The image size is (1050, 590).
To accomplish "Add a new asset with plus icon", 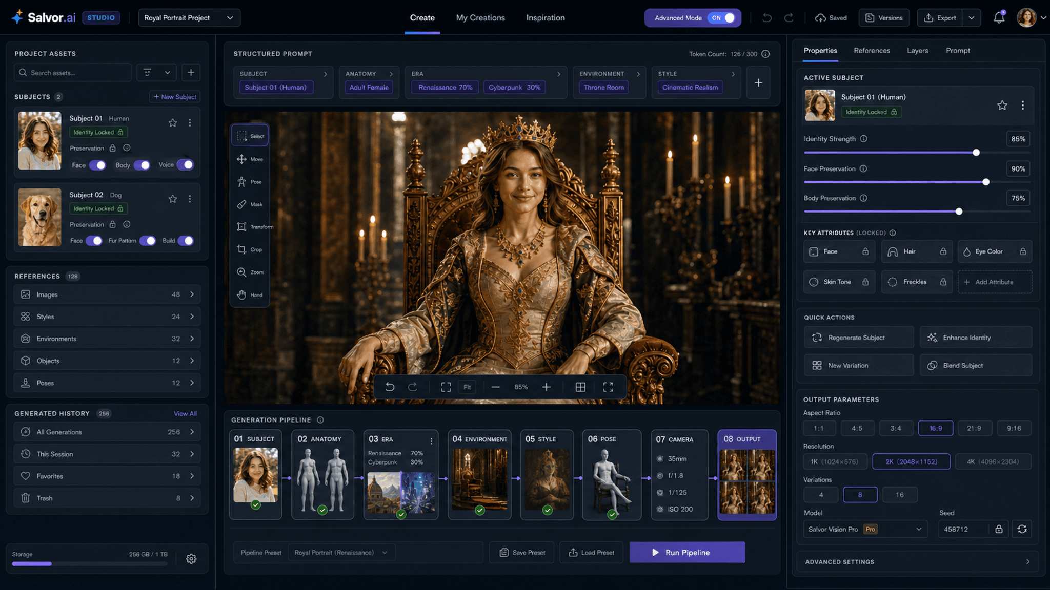I will 191,73.
